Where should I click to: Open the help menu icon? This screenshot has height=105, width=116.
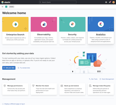pyautogui.click(x=106, y=2)
